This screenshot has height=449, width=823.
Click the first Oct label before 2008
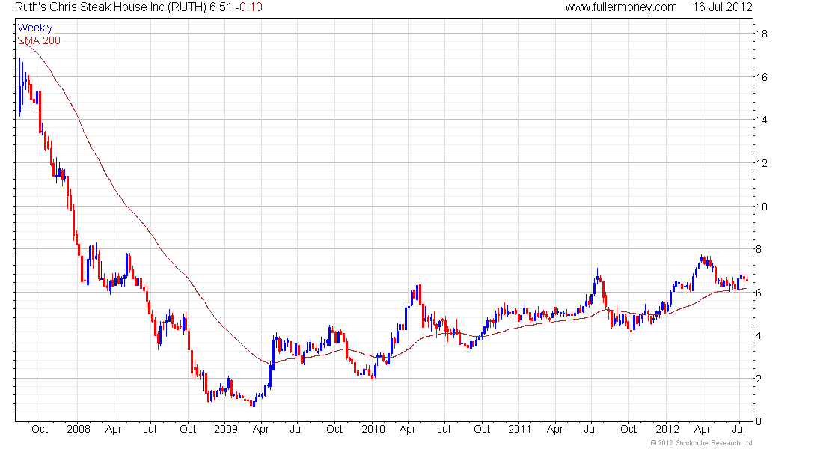pyautogui.click(x=40, y=429)
